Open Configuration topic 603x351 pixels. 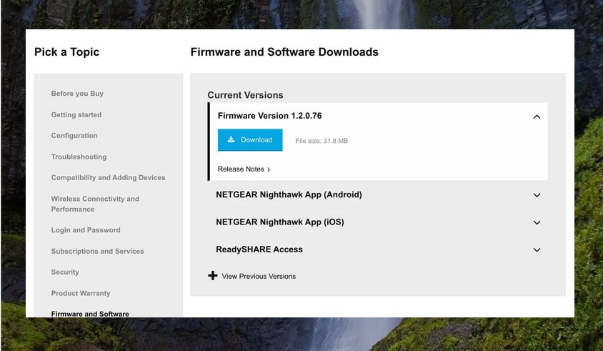[x=74, y=136]
